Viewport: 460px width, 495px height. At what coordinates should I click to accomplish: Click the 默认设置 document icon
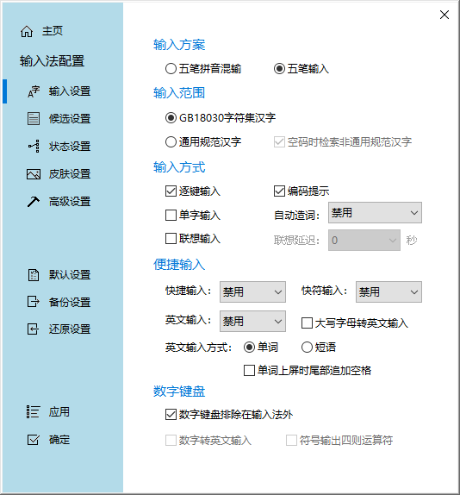coord(34,275)
